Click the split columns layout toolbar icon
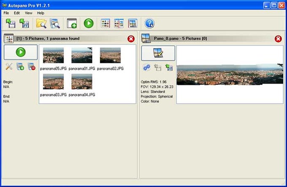The height and width of the screenshot is (187, 287). click(119, 23)
